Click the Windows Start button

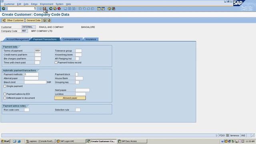coord(5,141)
